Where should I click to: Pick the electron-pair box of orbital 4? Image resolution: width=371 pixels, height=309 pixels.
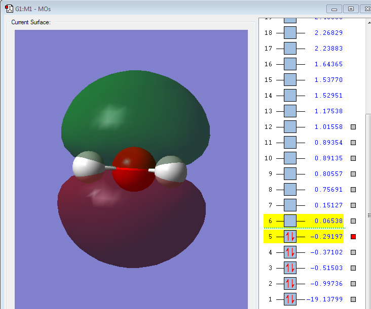coord(290,252)
